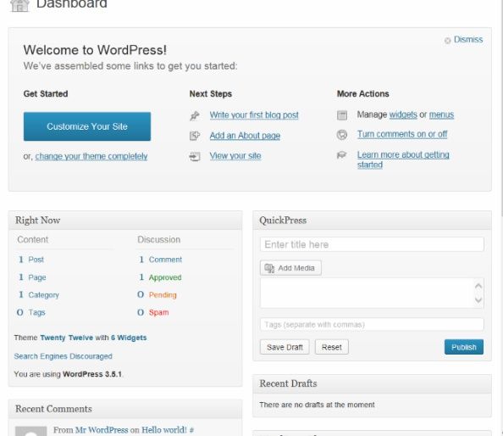Focus the QuickPress content text area
This screenshot has height=436, width=503.
coord(368,293)
